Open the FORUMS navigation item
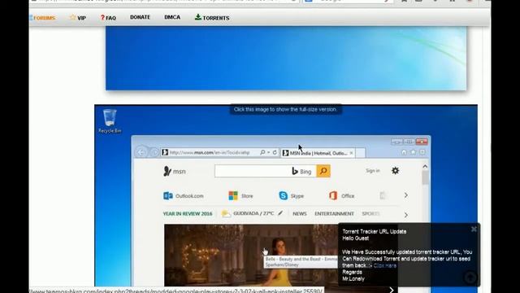 coord(42,18)
